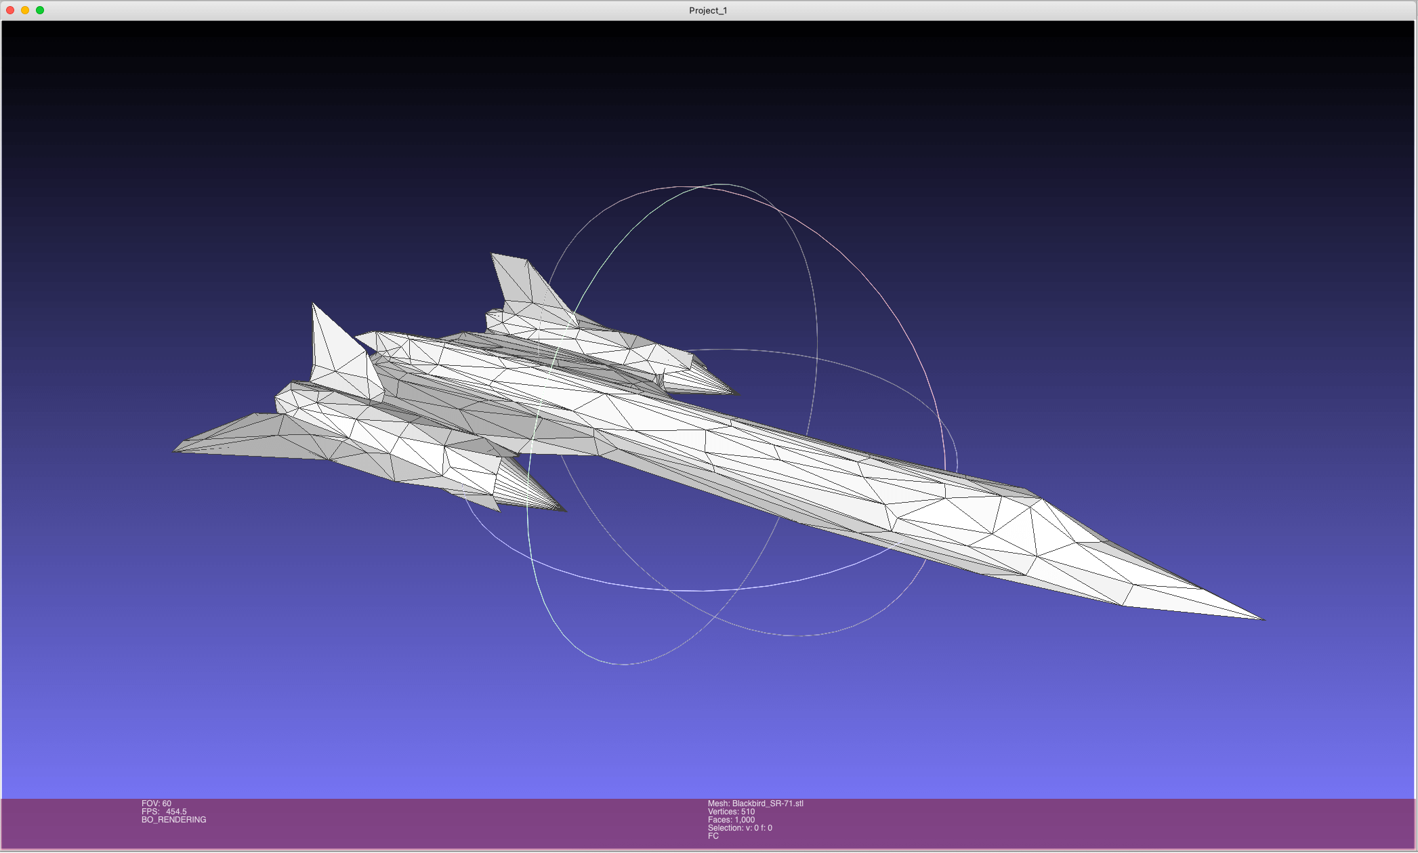Screen dimensions: 1418x853
Task: Click the Selection: v: 0 f: 0 readout
Action: pyautogui.click(x=740, y=828)
